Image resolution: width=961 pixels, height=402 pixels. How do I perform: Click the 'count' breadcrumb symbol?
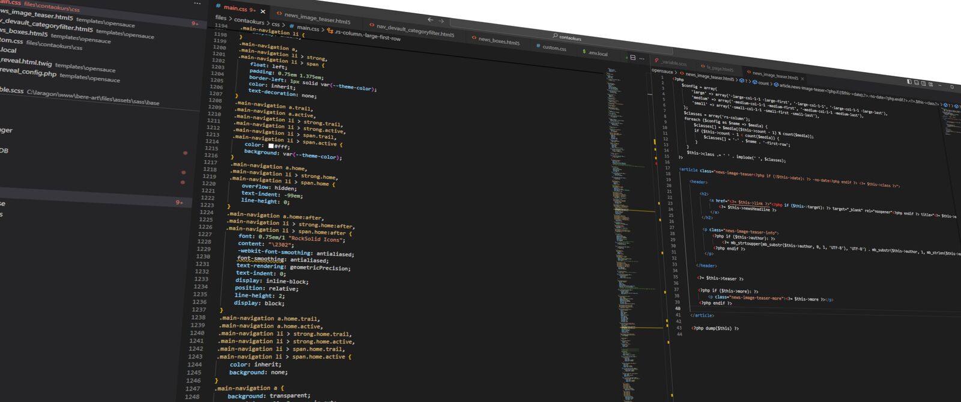pyautogui.click(x=760, y=83)
